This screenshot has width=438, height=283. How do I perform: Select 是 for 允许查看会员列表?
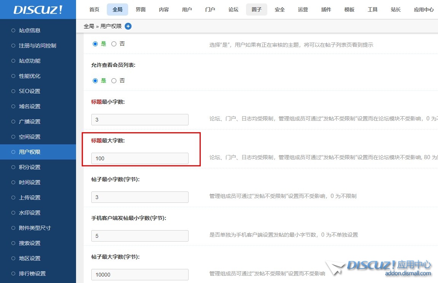click(x=95, y=81)
